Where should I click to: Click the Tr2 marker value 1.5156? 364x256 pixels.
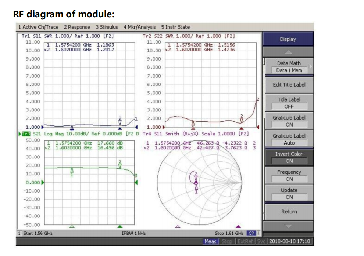[226, 45]
